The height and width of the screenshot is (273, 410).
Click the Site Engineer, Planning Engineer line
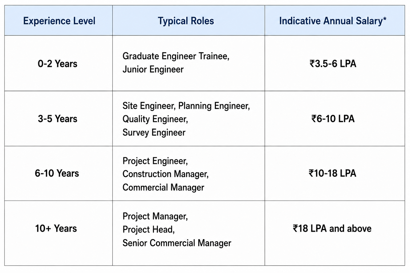[186, 106]
